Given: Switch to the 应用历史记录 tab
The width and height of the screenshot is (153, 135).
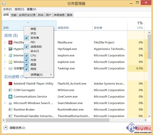Looking at the screenshot, I should tap(27, 15).
